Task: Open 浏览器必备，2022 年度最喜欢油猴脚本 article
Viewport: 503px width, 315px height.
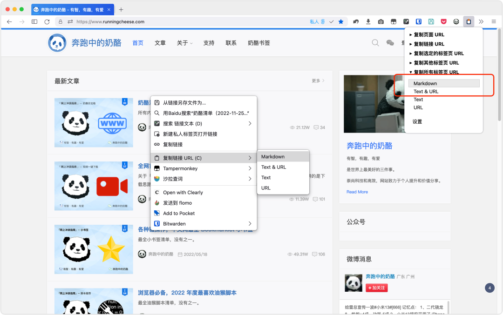Action: 187,293
